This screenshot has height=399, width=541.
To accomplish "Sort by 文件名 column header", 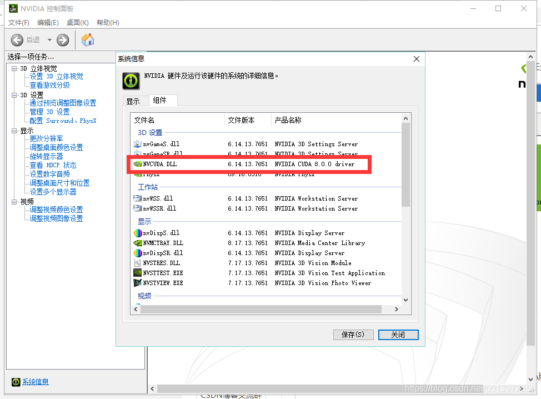I will pos(178,120).
